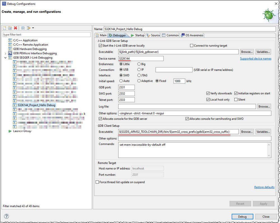This screenshot has width=280, height=223.
Task: Toggle Allocate console for the GDB server
Action: click(x=100, y=119)
